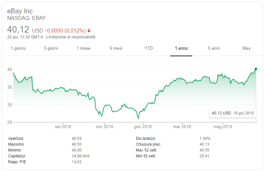Click the 40 y-axis label

point(9,69)
